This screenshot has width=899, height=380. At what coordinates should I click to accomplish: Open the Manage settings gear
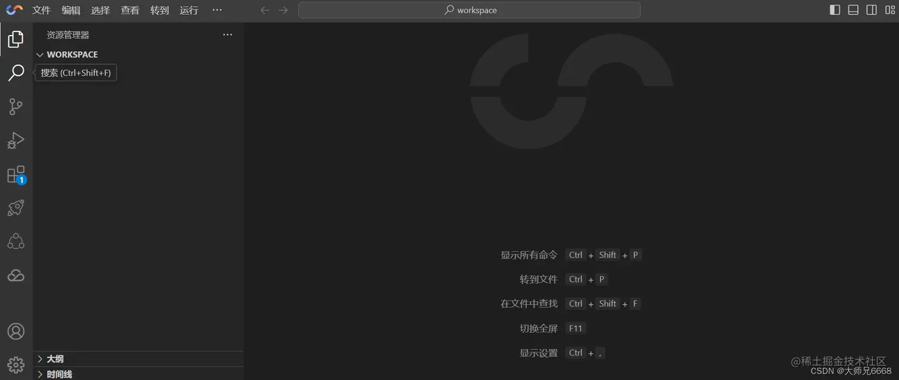point(15,365)
